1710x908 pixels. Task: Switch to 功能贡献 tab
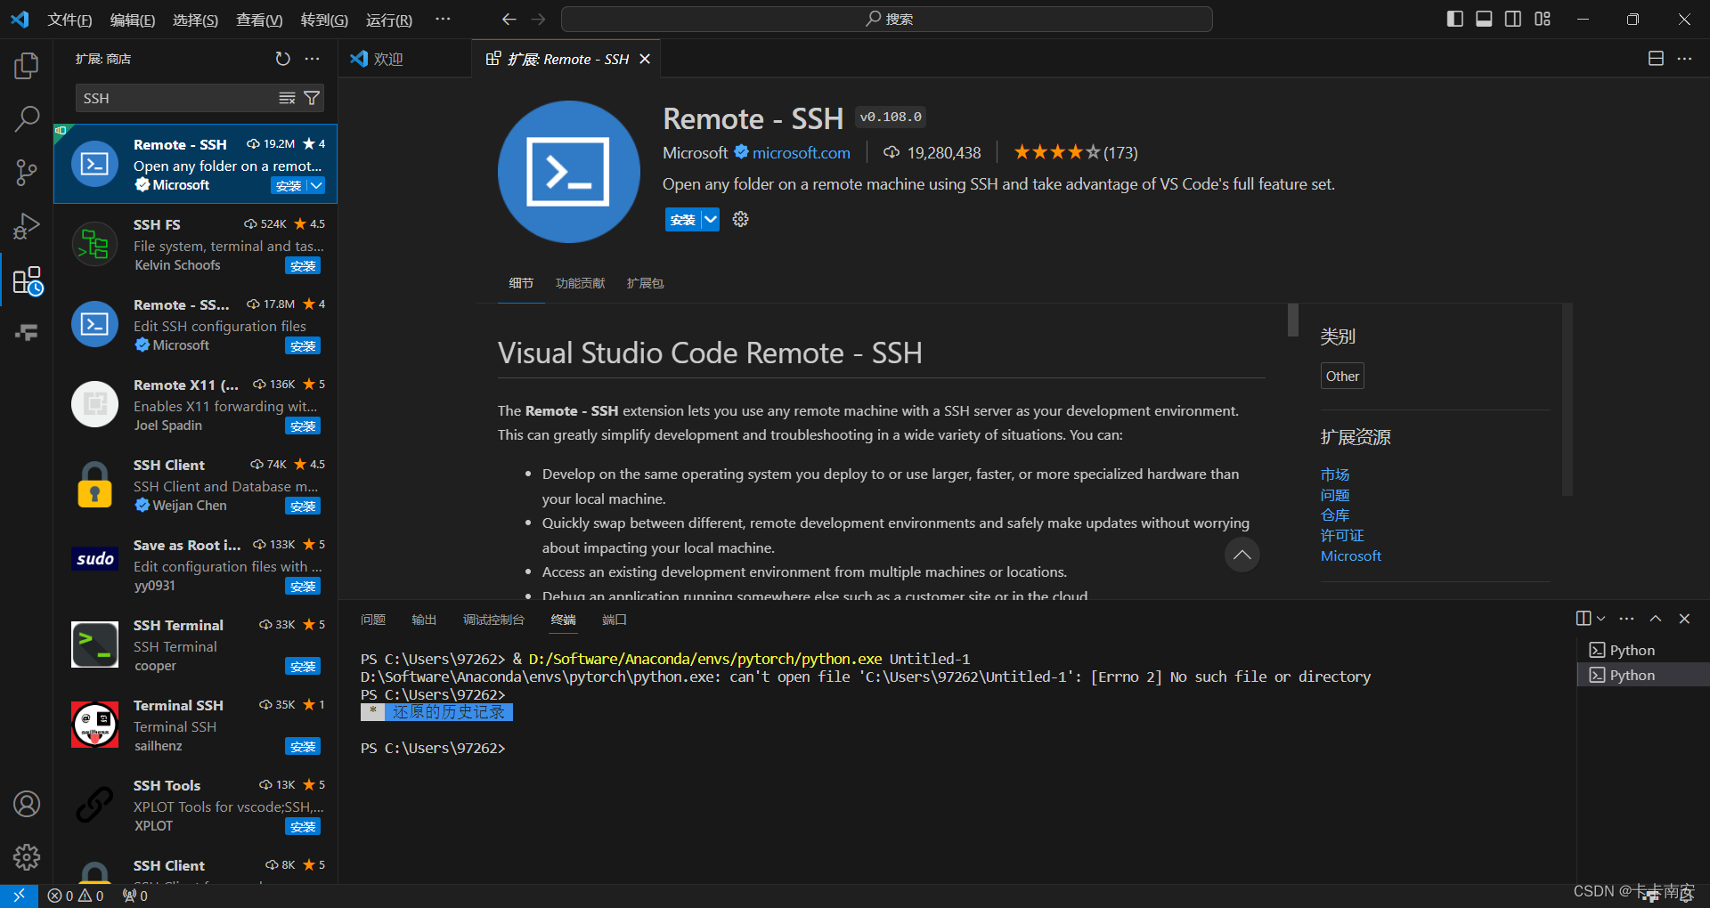tap(580, 283)
